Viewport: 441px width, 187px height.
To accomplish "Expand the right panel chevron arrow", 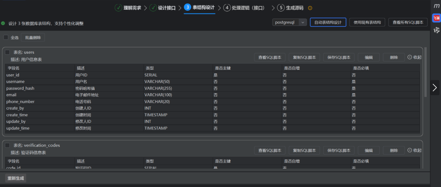I will point(435,88).
